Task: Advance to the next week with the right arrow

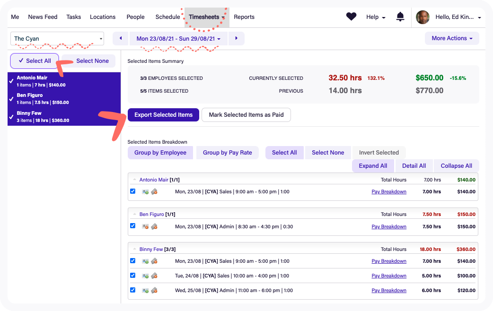Action: tap(236, 38)
